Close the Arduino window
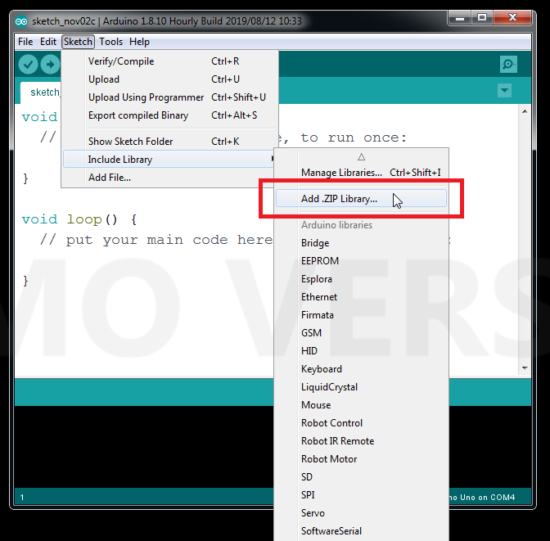Screen dimensions: 550x541 pyautogui.click(x=513, y=18)
